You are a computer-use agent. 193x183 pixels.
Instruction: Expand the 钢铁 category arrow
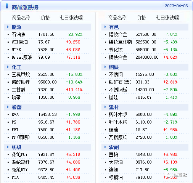(105, 67)
